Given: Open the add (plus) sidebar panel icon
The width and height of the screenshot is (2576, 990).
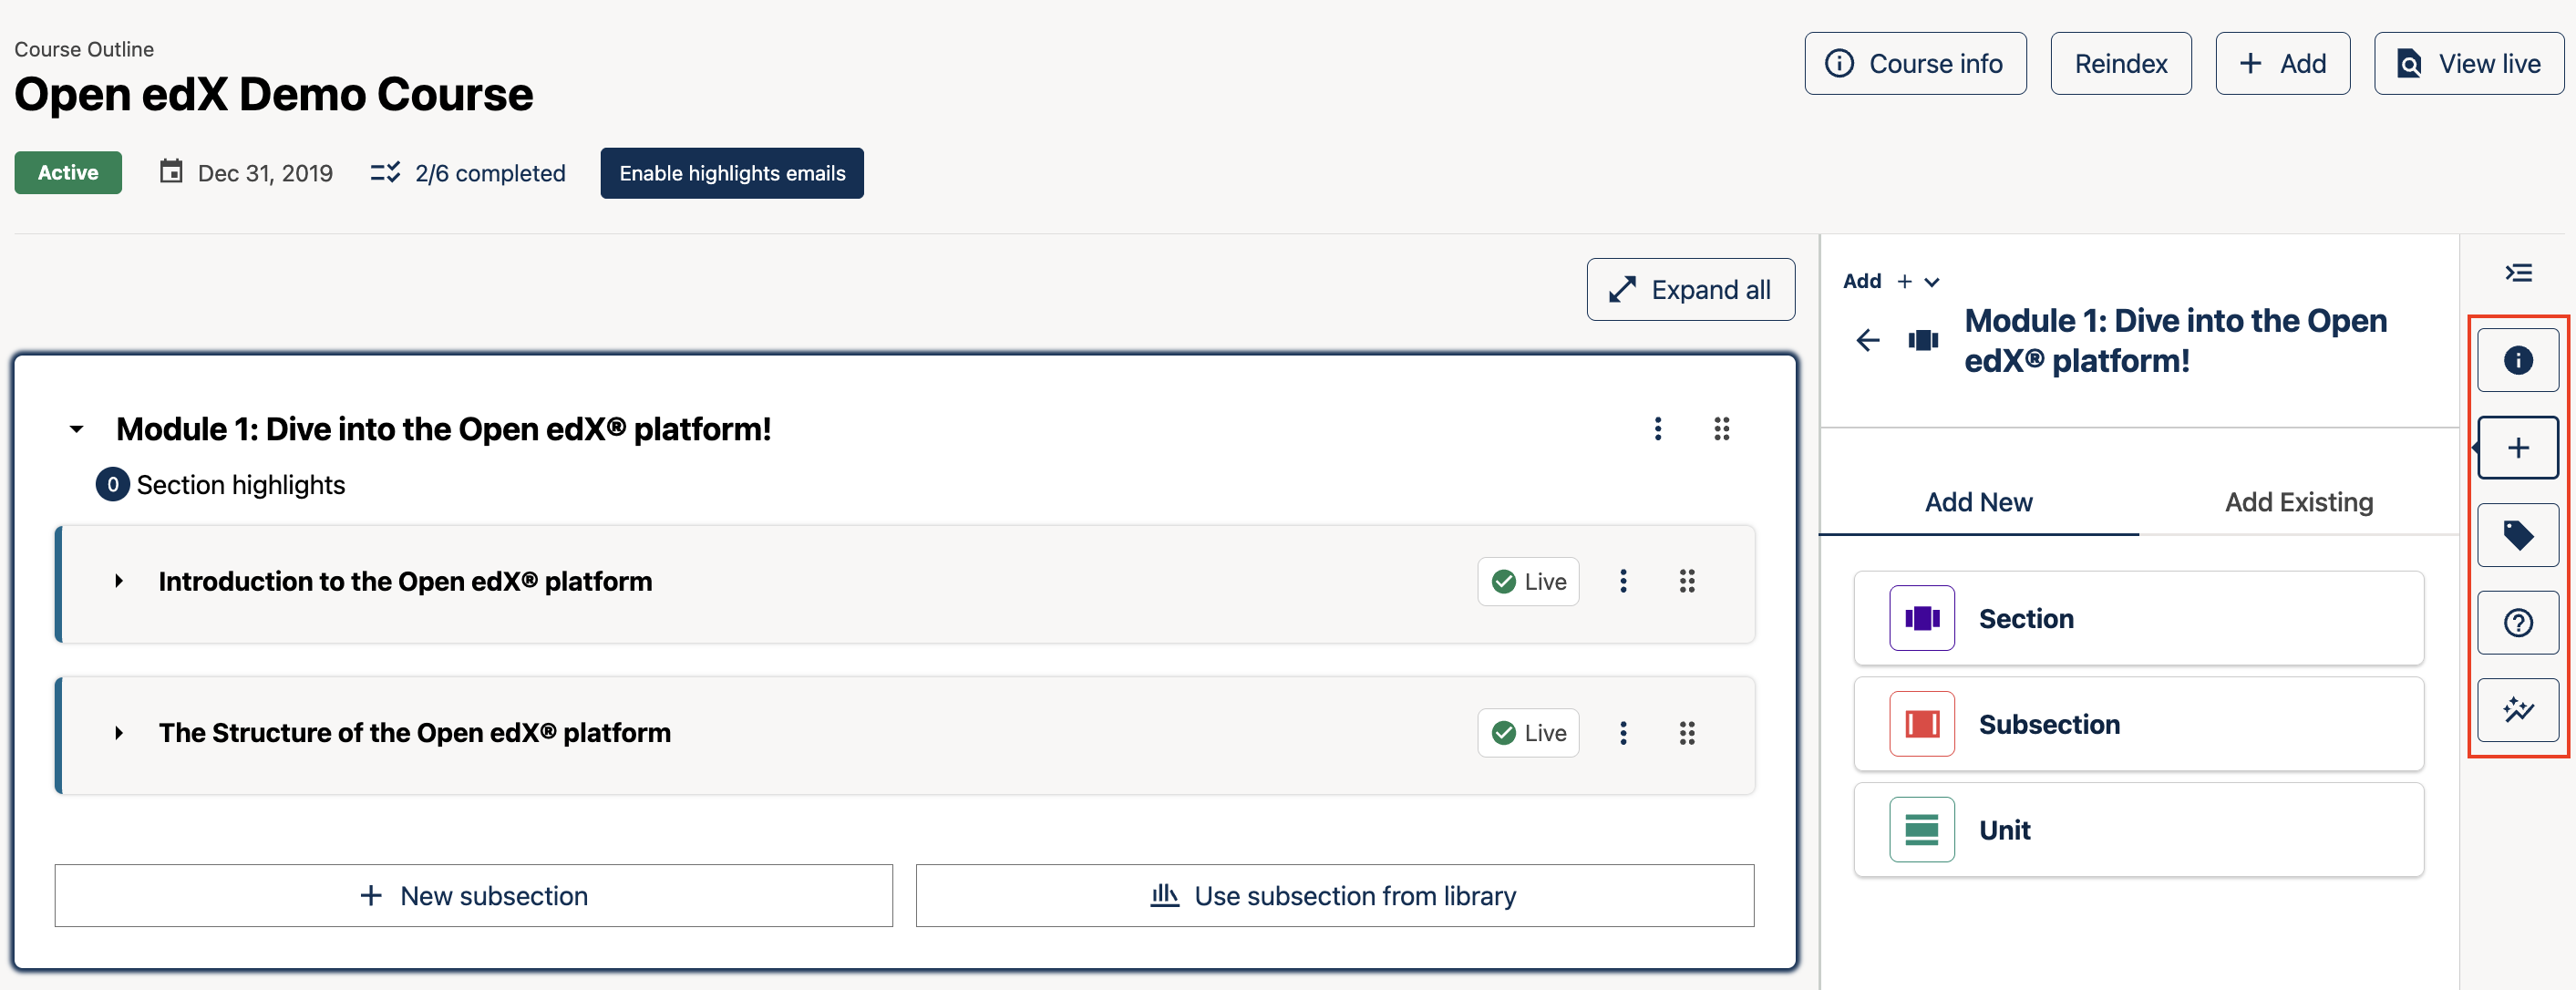Looking at the screenshot, I should 2517,447.
